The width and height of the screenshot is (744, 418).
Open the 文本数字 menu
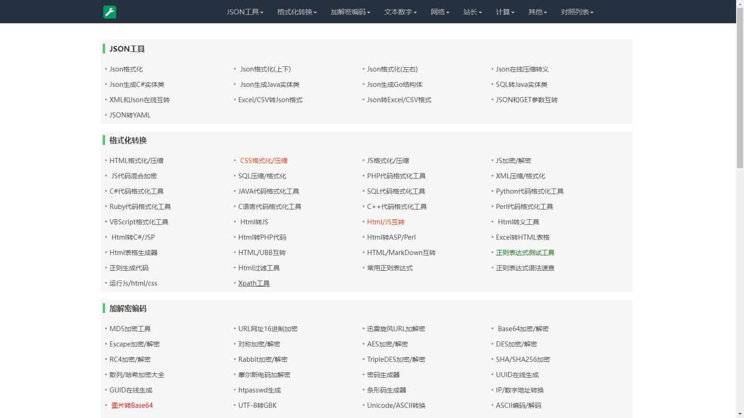pyautogui.click(x=400, y=12)
